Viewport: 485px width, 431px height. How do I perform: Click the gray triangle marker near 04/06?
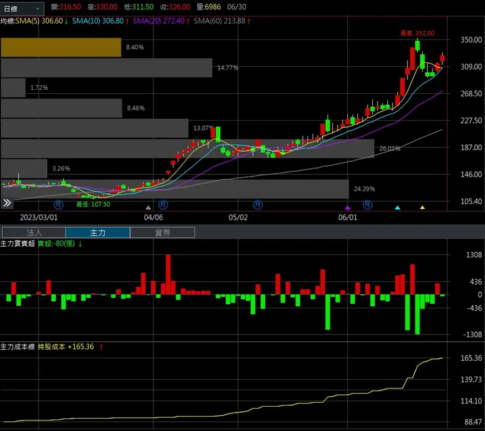point(148,207)
